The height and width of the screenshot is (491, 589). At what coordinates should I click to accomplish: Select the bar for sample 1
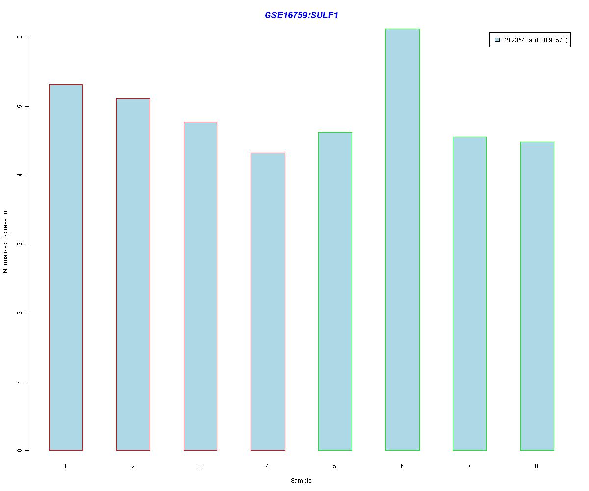point(66,268)
